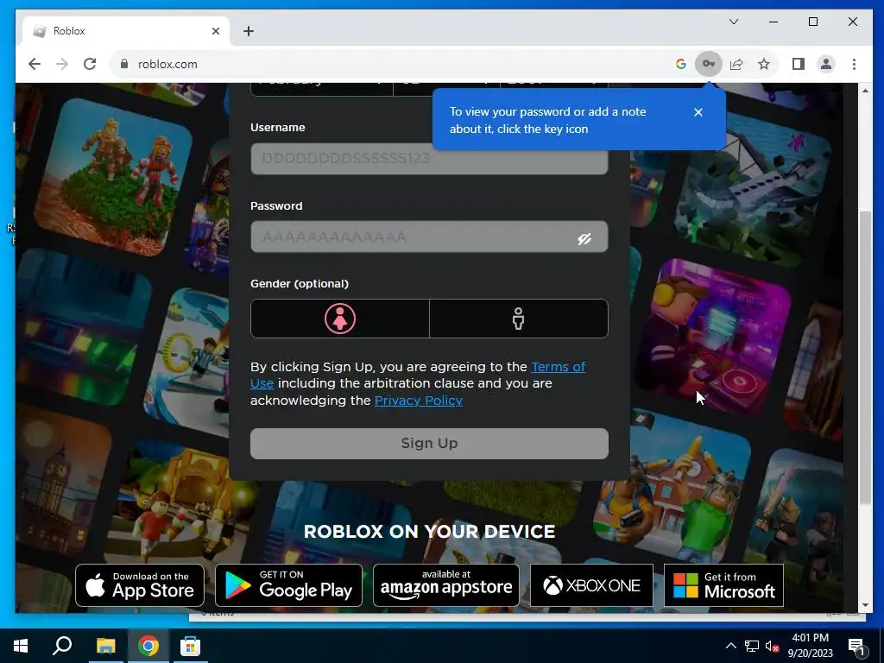The image size is (884, 663).
Task: Click the scrollbar up arrow
Action: 865,90
